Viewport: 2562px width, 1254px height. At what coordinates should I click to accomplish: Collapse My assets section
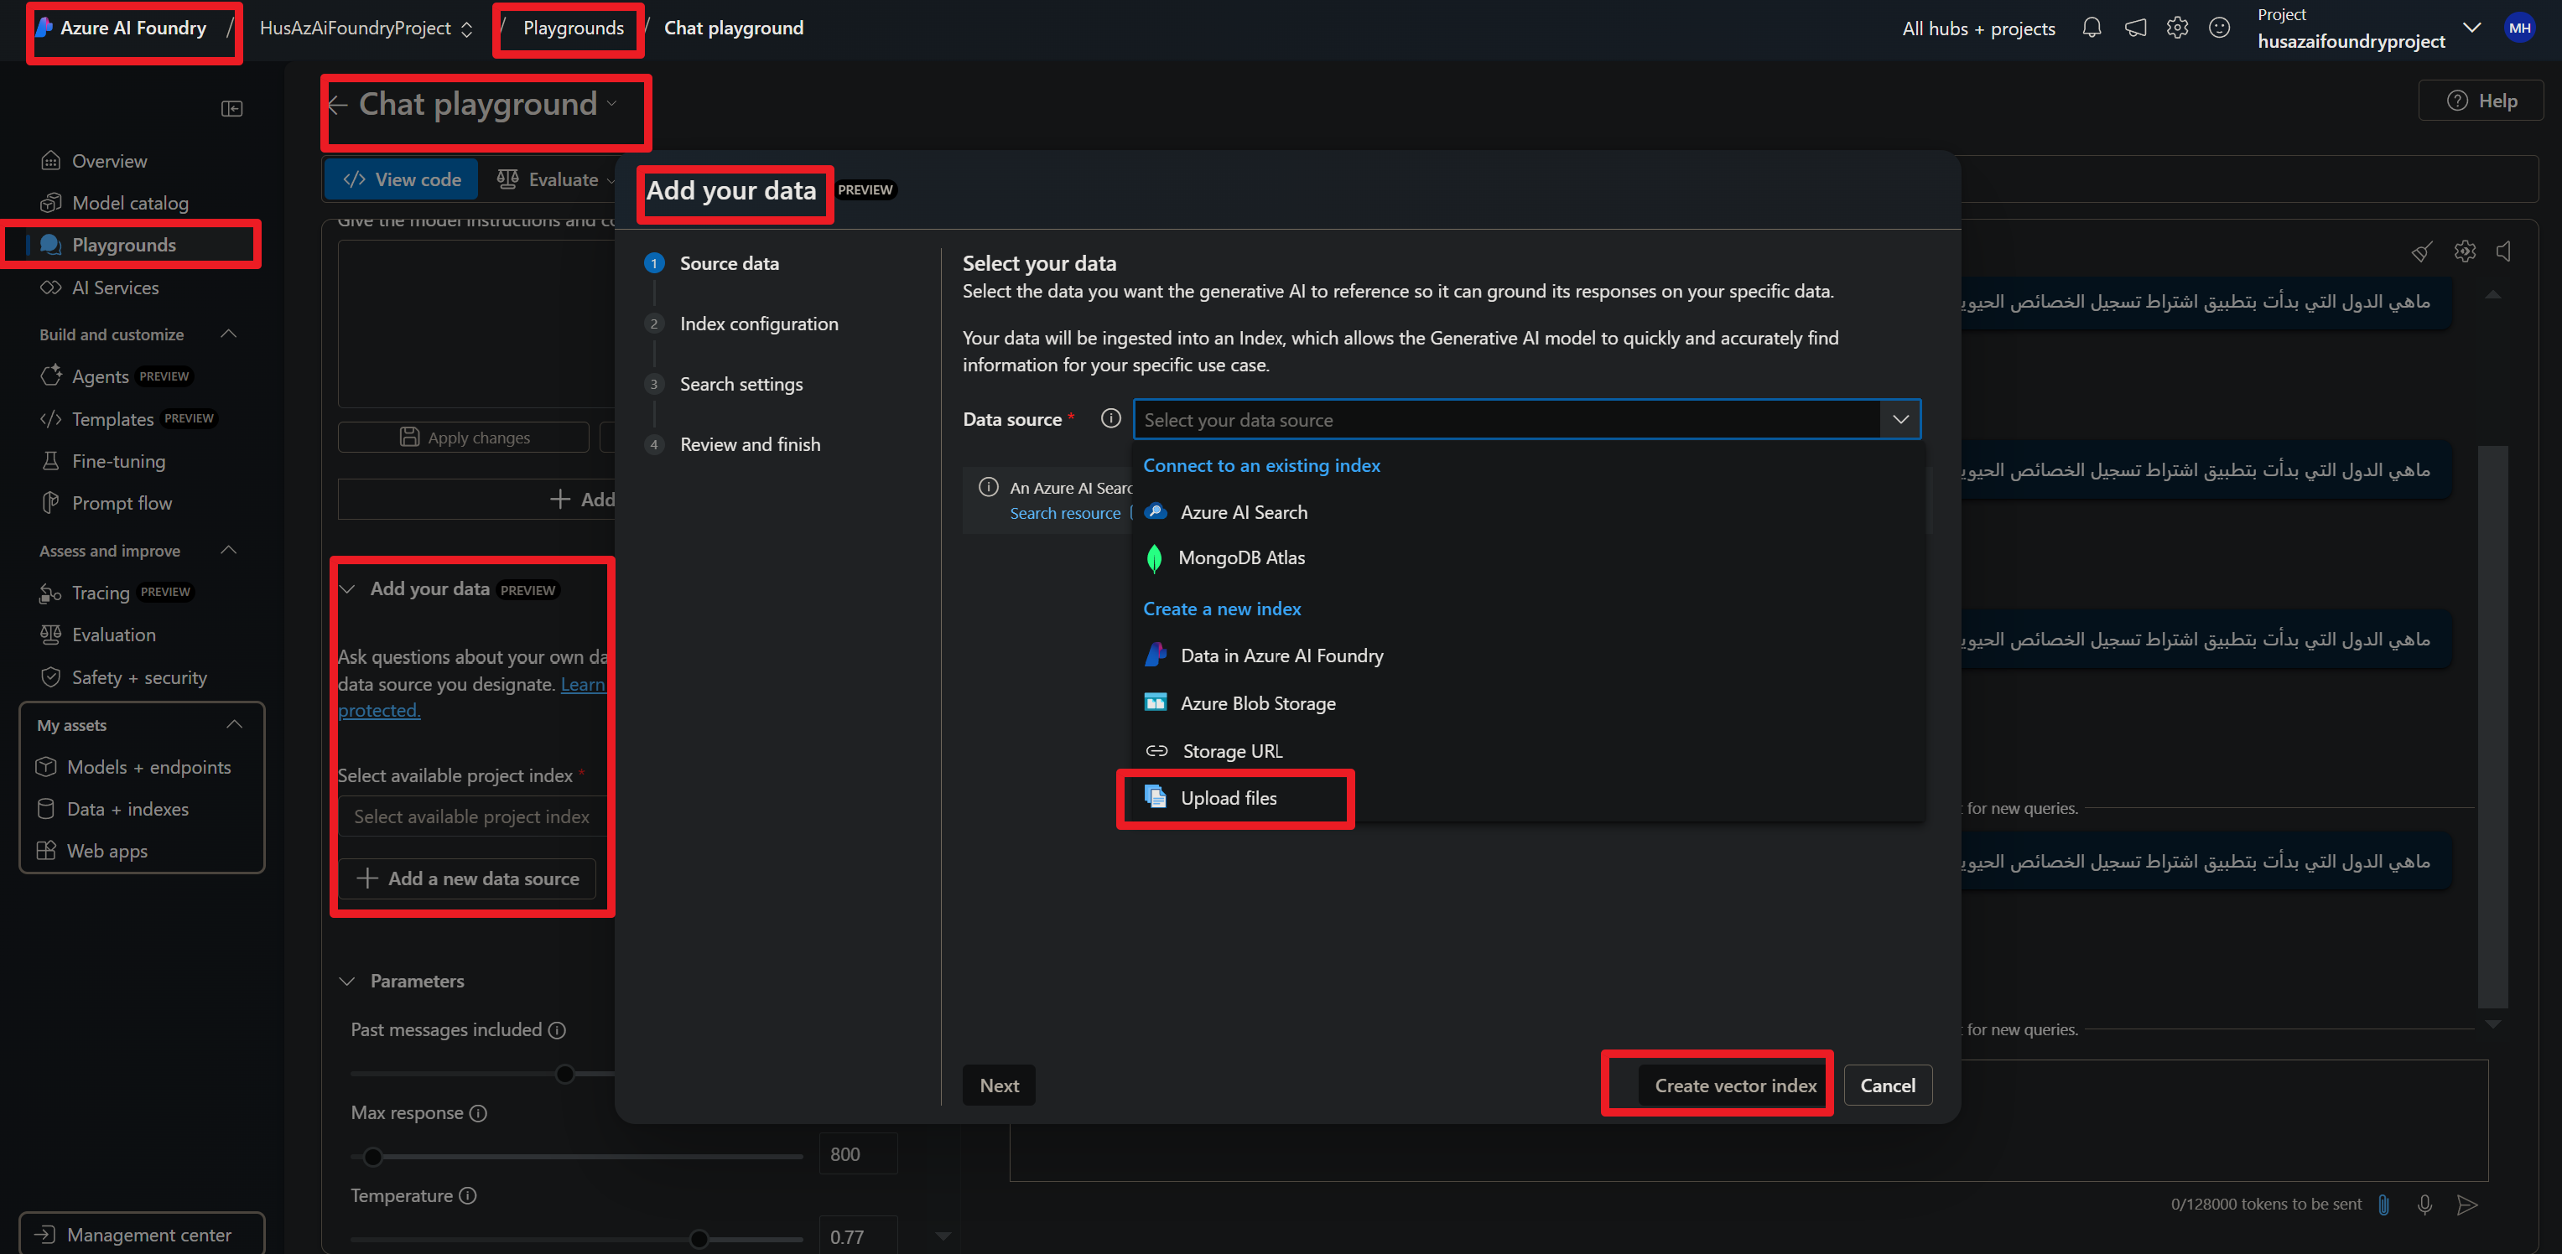235,725
